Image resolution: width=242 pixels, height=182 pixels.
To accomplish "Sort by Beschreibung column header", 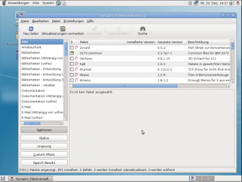I will pos(208,42).
